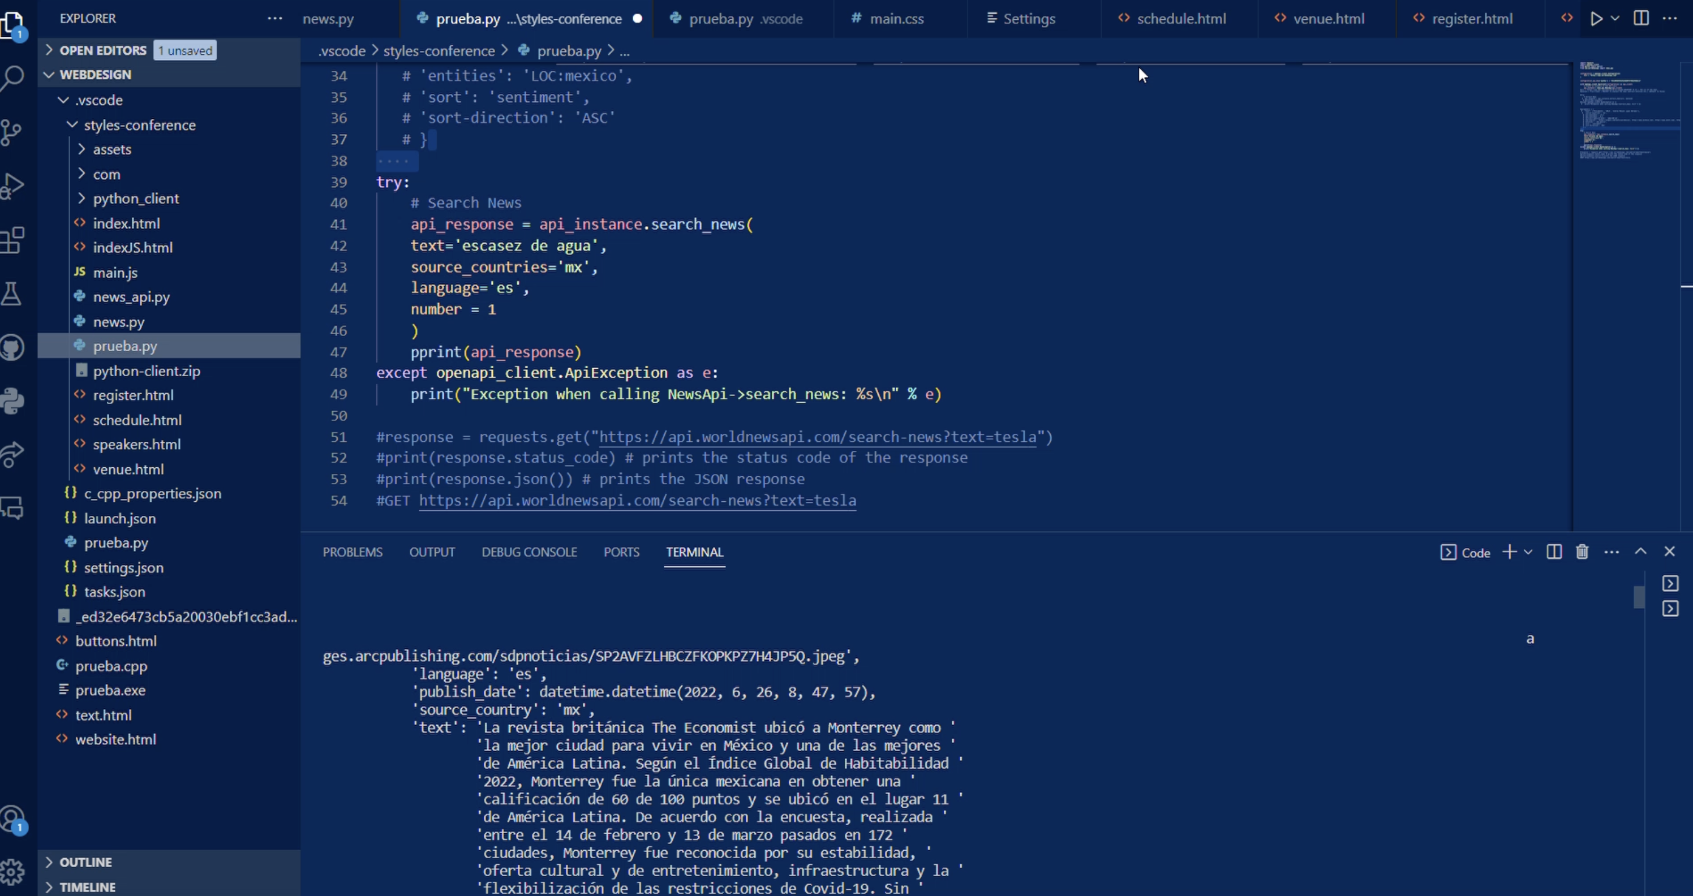This screenshot has height=896, width=1693.
Task: Split the terminal panel
Action: [1554, 552]
